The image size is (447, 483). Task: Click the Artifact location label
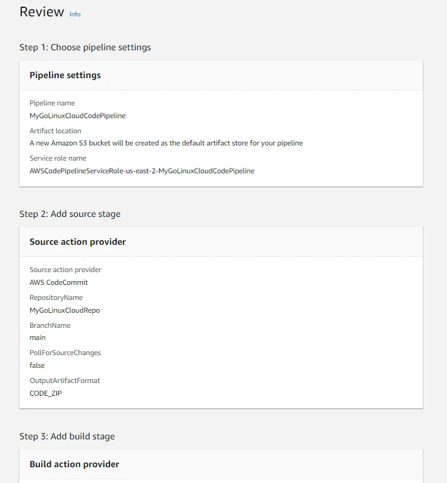pyautogui.click(x=55, y=131)
